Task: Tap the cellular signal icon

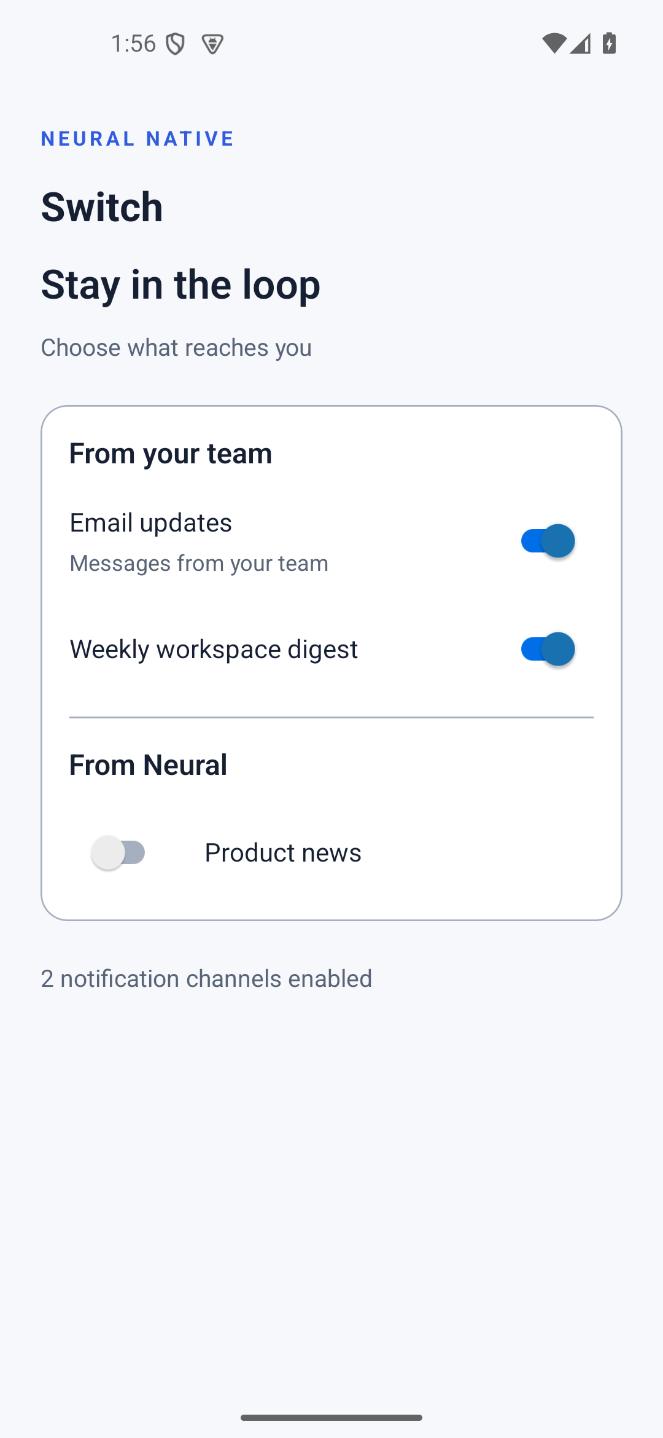Action: [580, 44]
